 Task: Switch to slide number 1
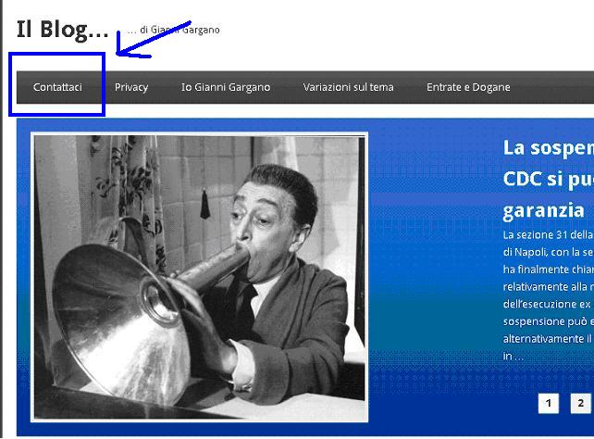tap(548, 403)
